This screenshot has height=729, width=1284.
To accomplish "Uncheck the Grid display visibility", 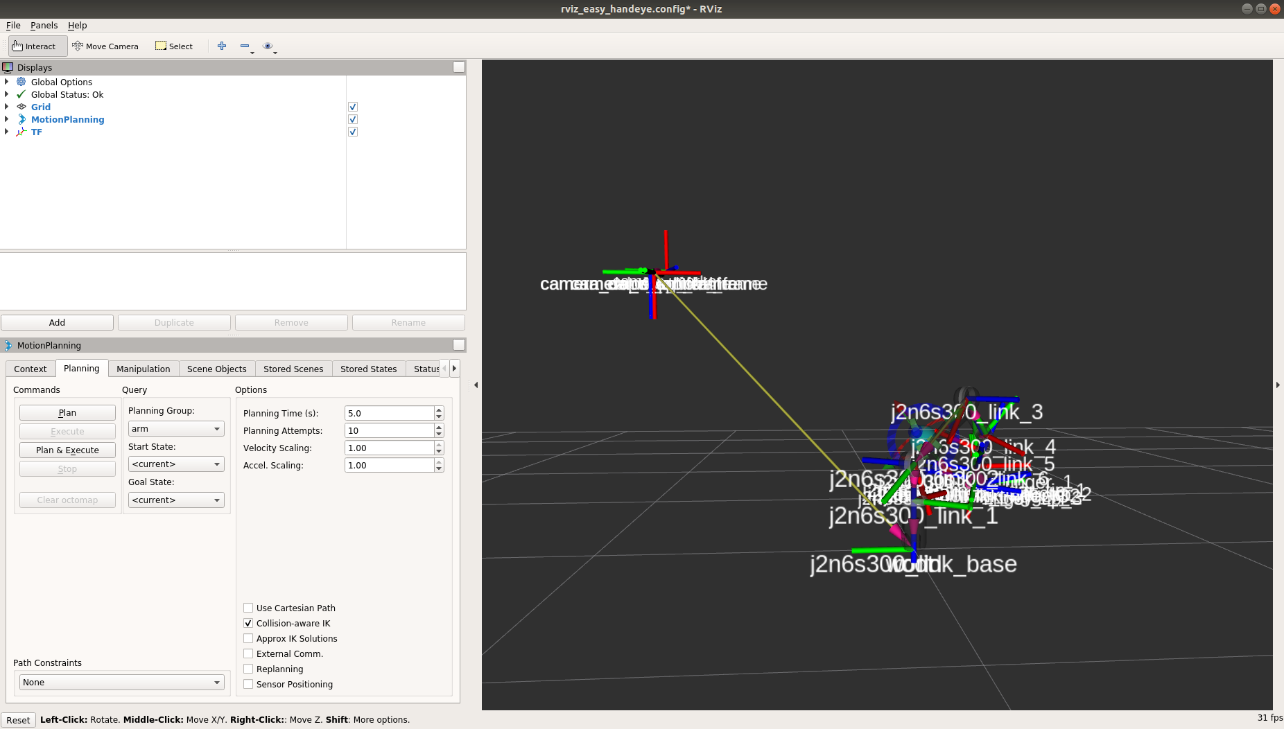I will pyautogui.click(x=353, y=107).
